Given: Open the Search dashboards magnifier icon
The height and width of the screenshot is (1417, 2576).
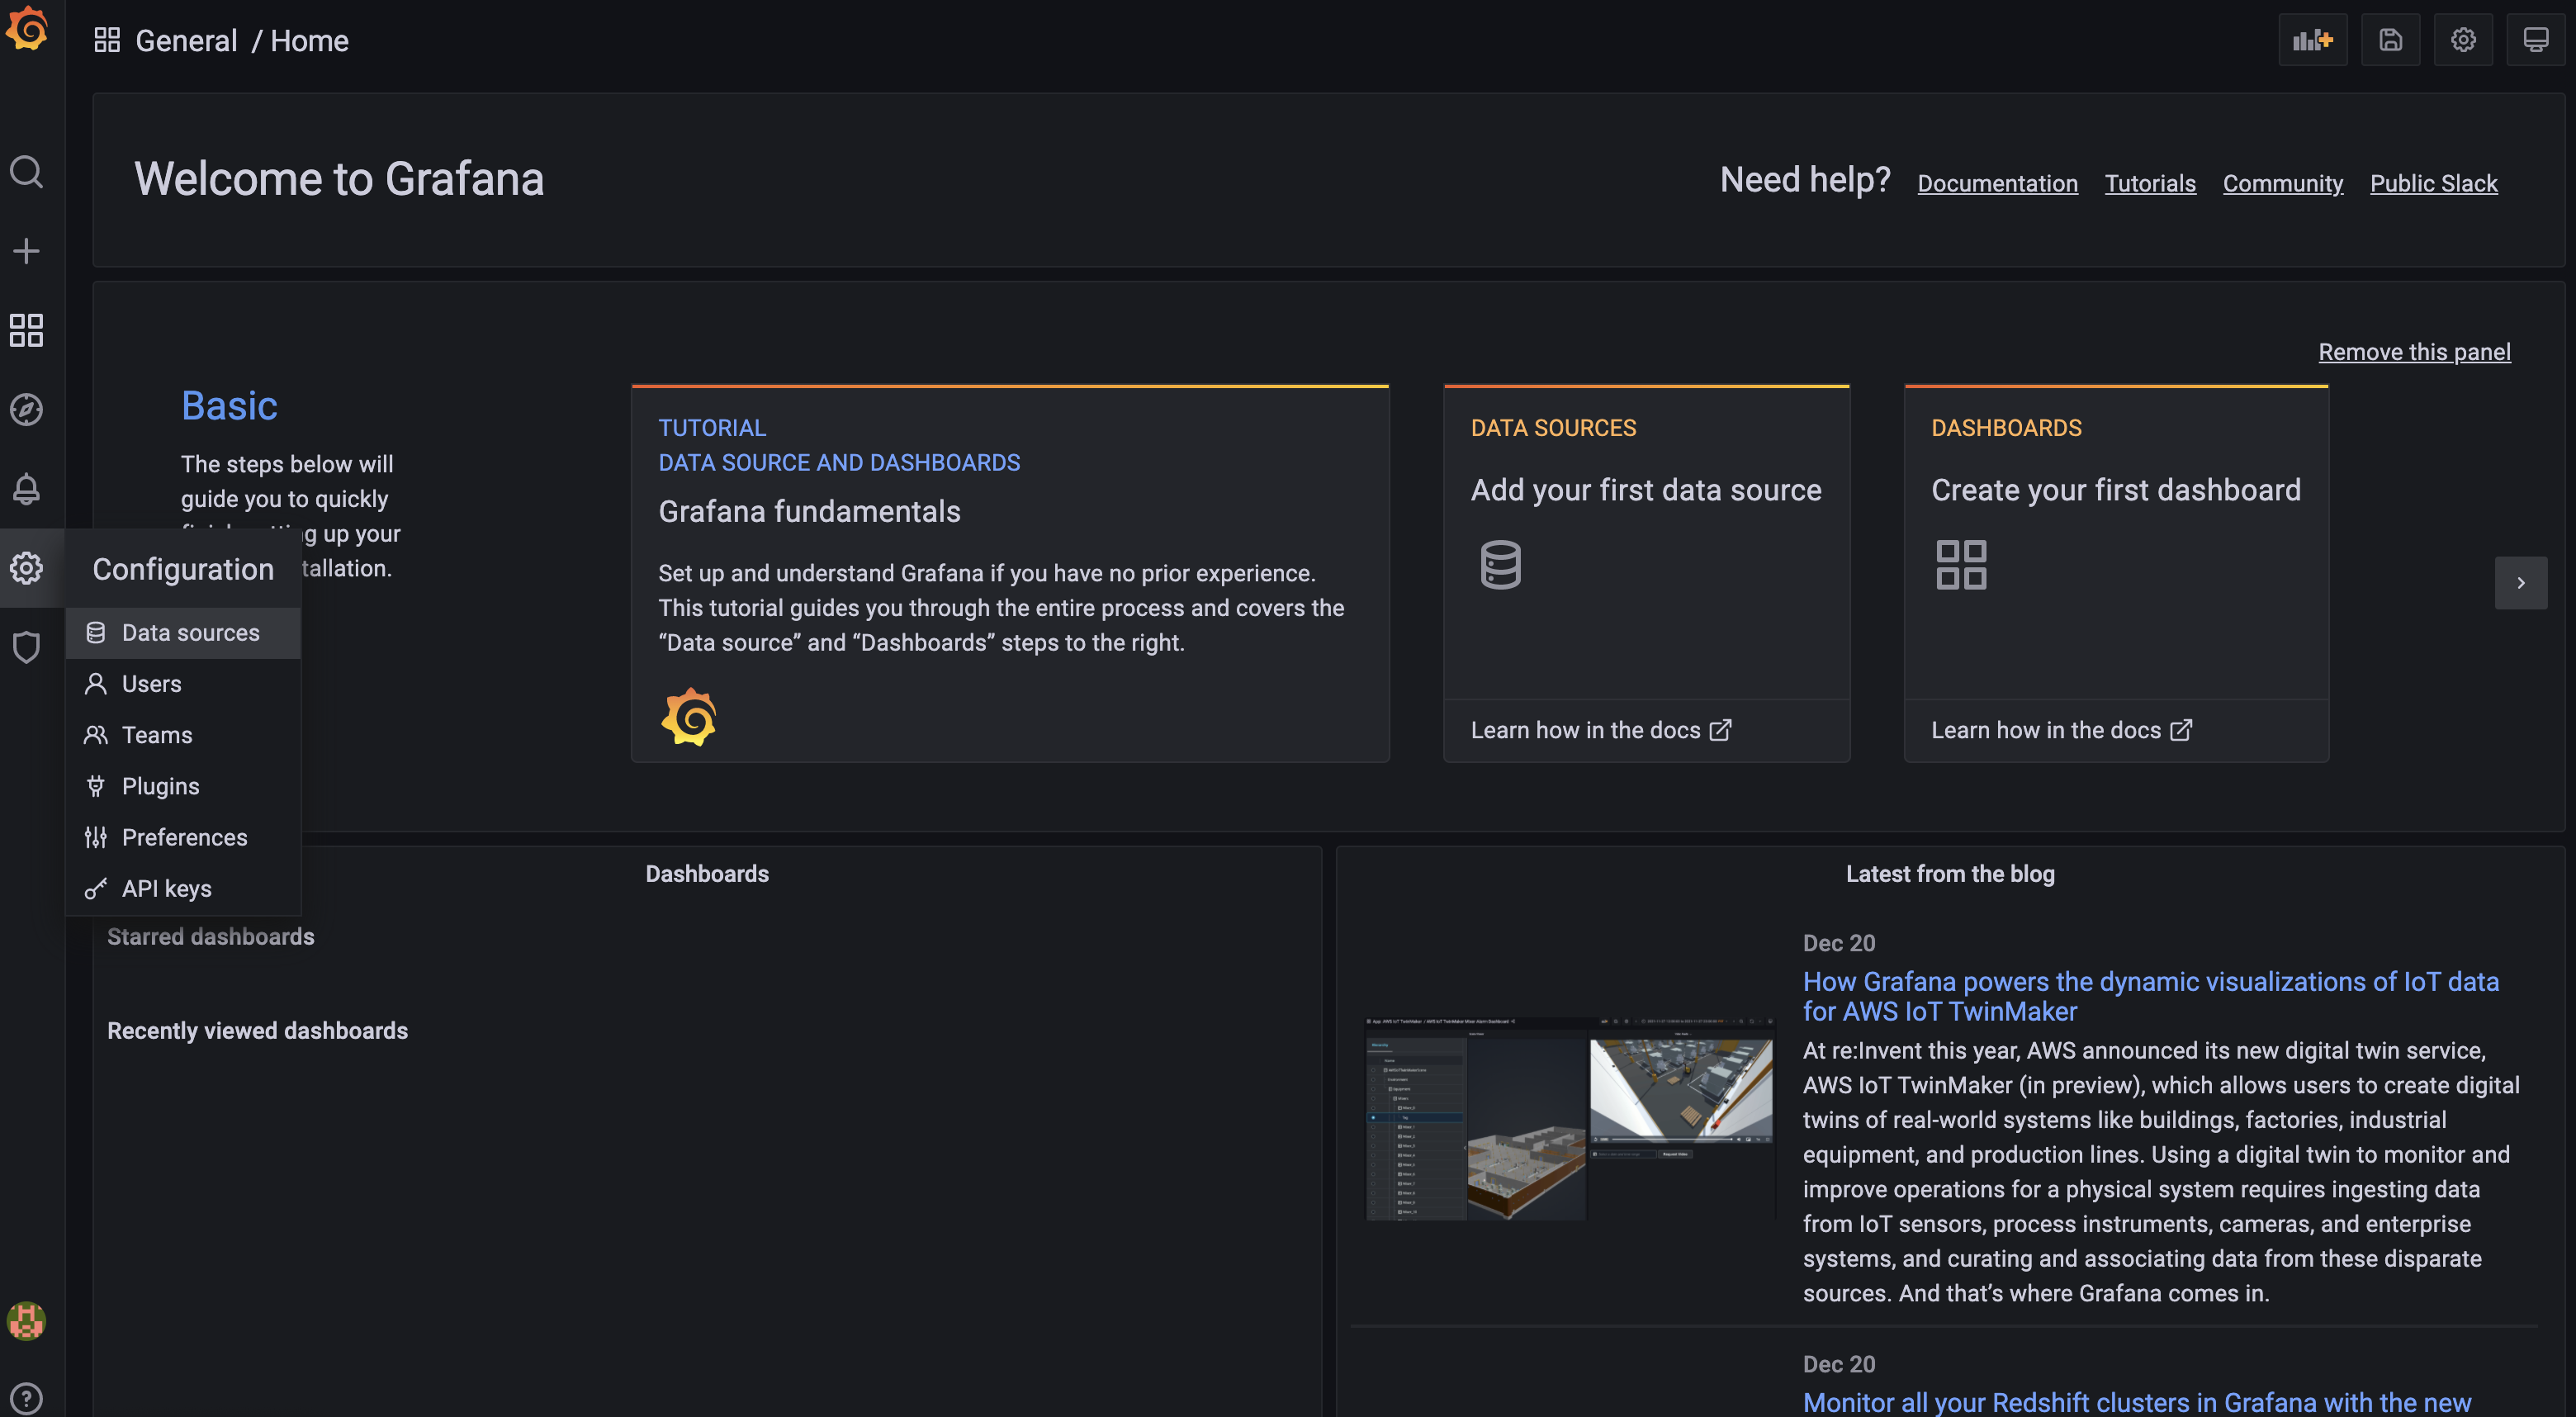Looking at the screenshot, I should [26, 172].
